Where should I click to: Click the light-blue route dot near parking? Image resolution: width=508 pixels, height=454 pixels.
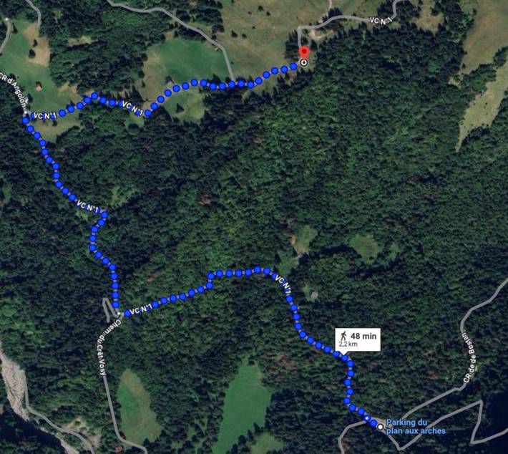pos(366,418)
